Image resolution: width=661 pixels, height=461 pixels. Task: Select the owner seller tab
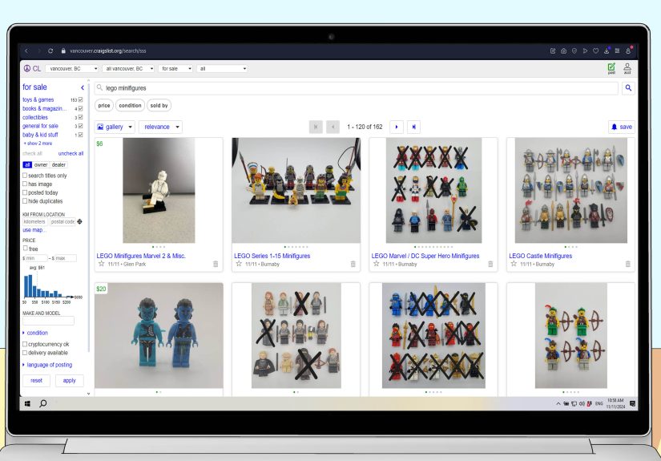click(x=41, y=165)
